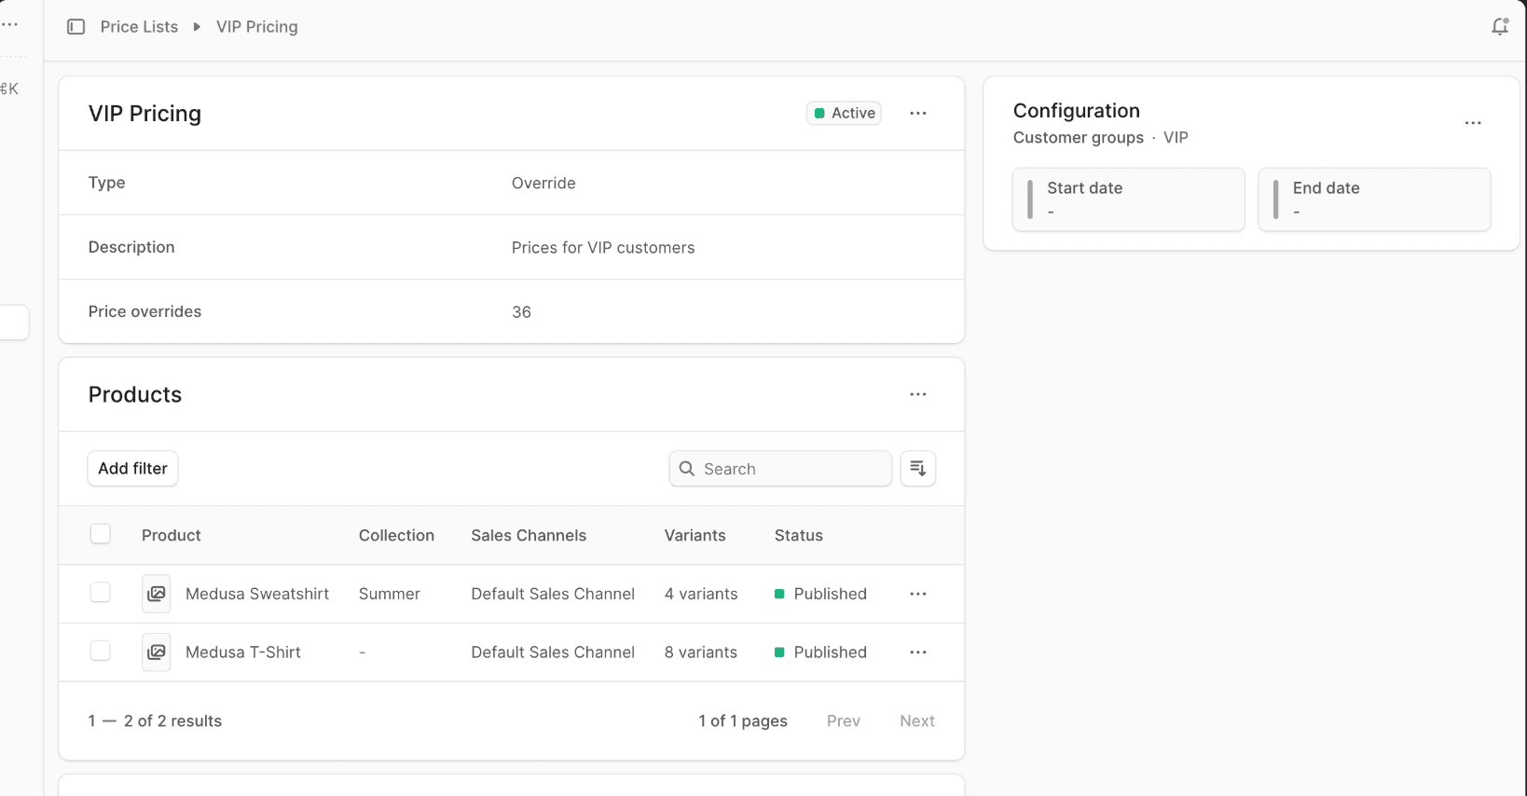Click the Collection column header
1527x796 pixels.
coord(396,536)
